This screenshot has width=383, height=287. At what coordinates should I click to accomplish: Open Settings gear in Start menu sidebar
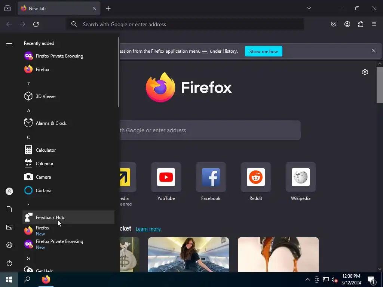pos(9,245)
